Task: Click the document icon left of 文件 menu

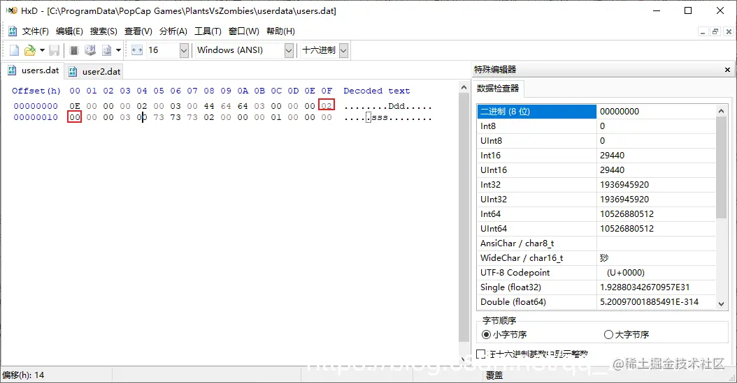Action: 13,31
